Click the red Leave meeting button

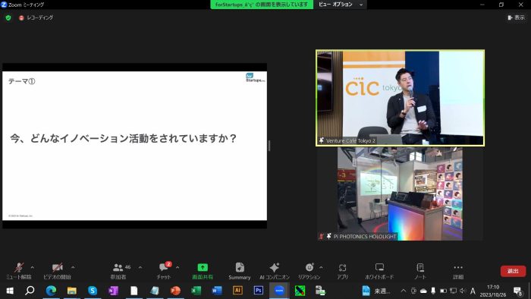513,271
